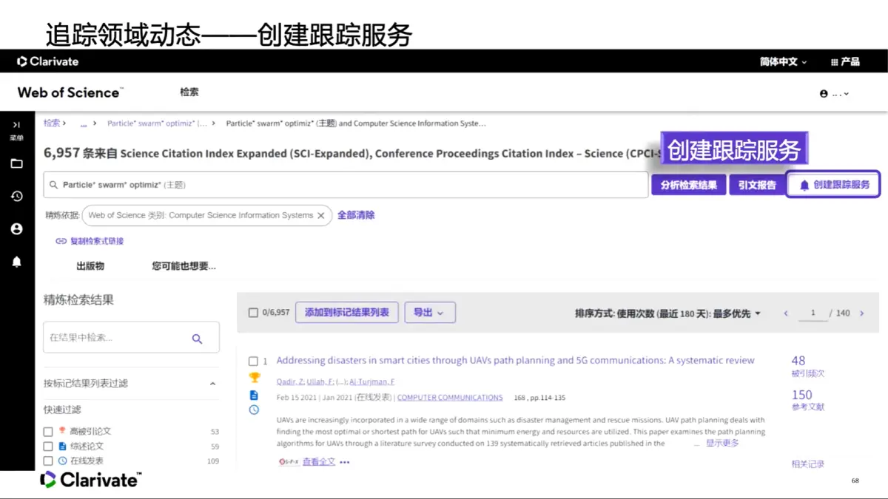Click the early access clock icon
The height and width of the screenshot is (499, 888).
(x=254, y=410)
